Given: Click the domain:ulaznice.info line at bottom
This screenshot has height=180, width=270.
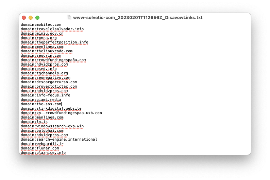Looking at the screenshot, I should (x=43, y=152).
